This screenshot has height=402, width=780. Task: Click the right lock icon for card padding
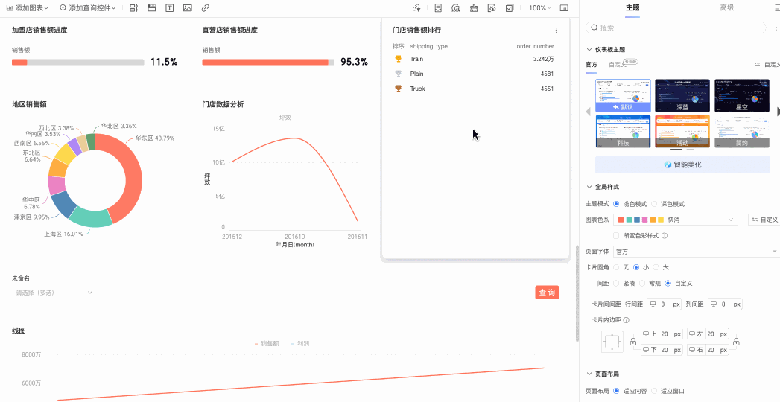point(736,342)
